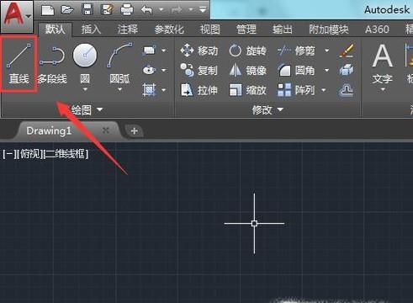Click the 移动 move tool
The width and height of the screenshot is (413, 303).
pos(199,50)
